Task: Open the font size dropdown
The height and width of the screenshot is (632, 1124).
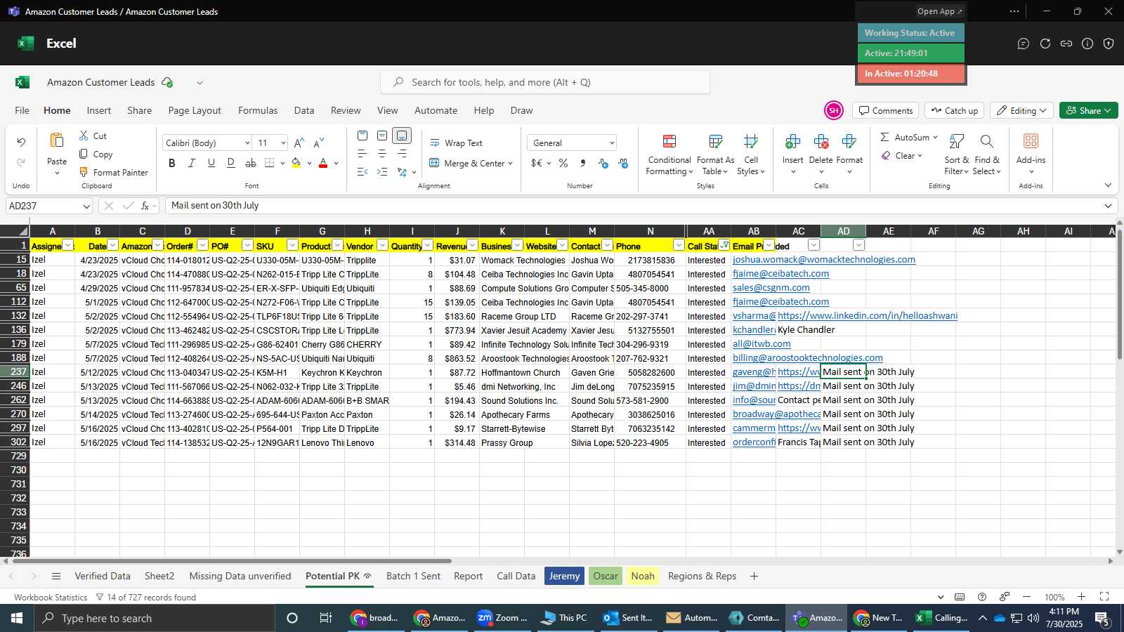Action: point(283,143)
